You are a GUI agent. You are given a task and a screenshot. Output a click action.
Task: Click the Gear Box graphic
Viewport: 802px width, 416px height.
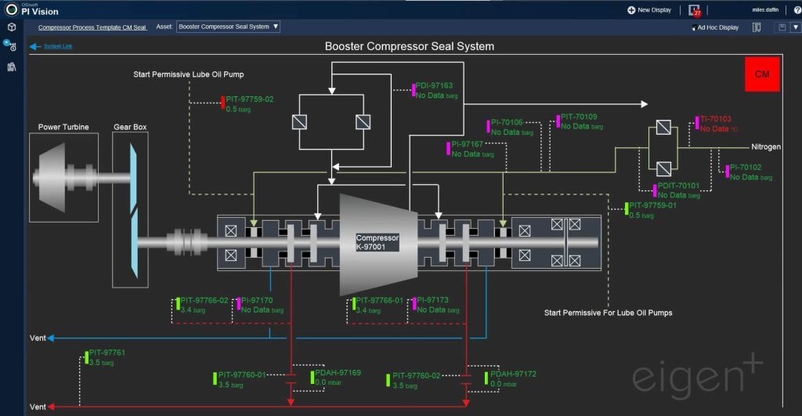131,210
